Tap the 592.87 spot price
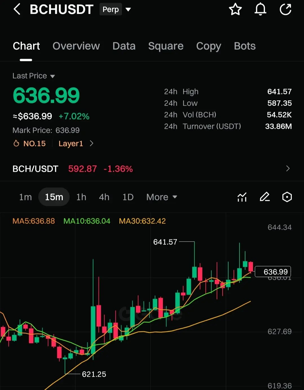Viewport: 304px width, 390px height. 83,169
